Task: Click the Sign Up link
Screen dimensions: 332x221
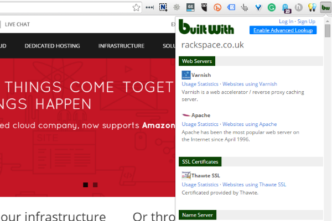Action: (x=307, y=22)
